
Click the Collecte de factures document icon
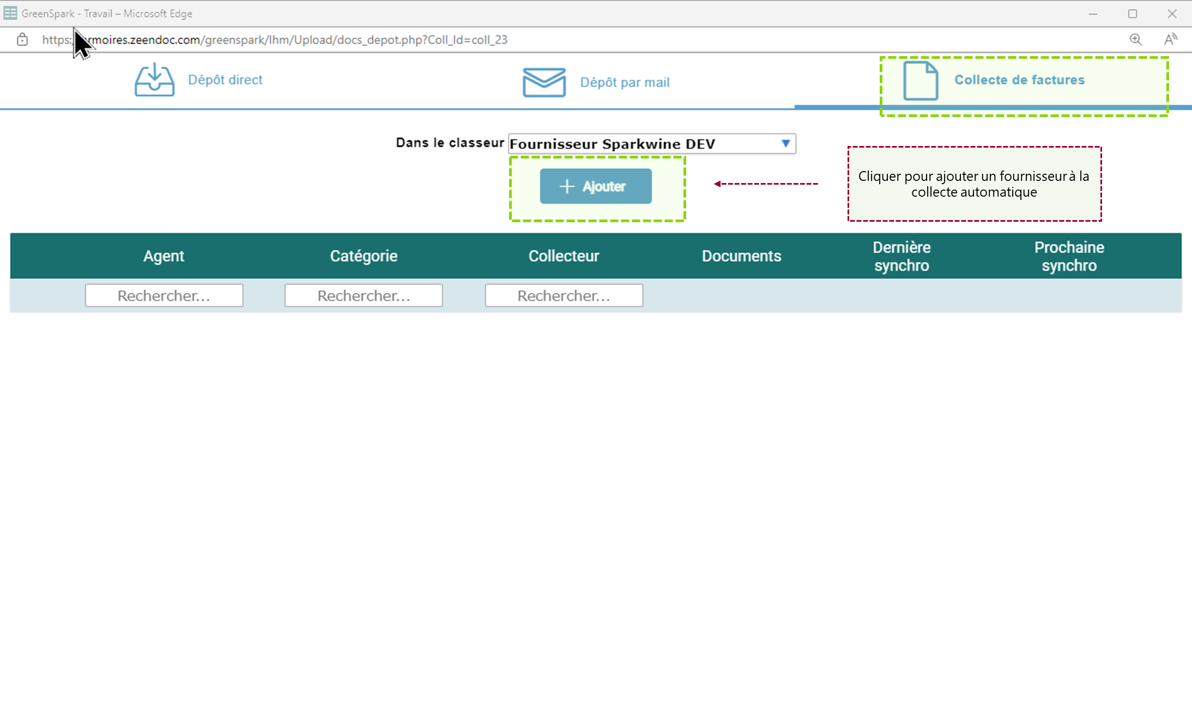[x=920, y=81]
